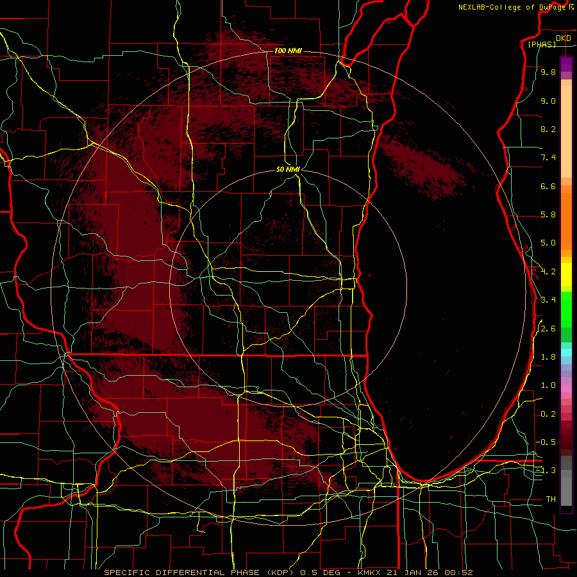Viewport: 577px width, 577px height.
Task: Click the 00:52 timestamp
Action: pos(458,573)
